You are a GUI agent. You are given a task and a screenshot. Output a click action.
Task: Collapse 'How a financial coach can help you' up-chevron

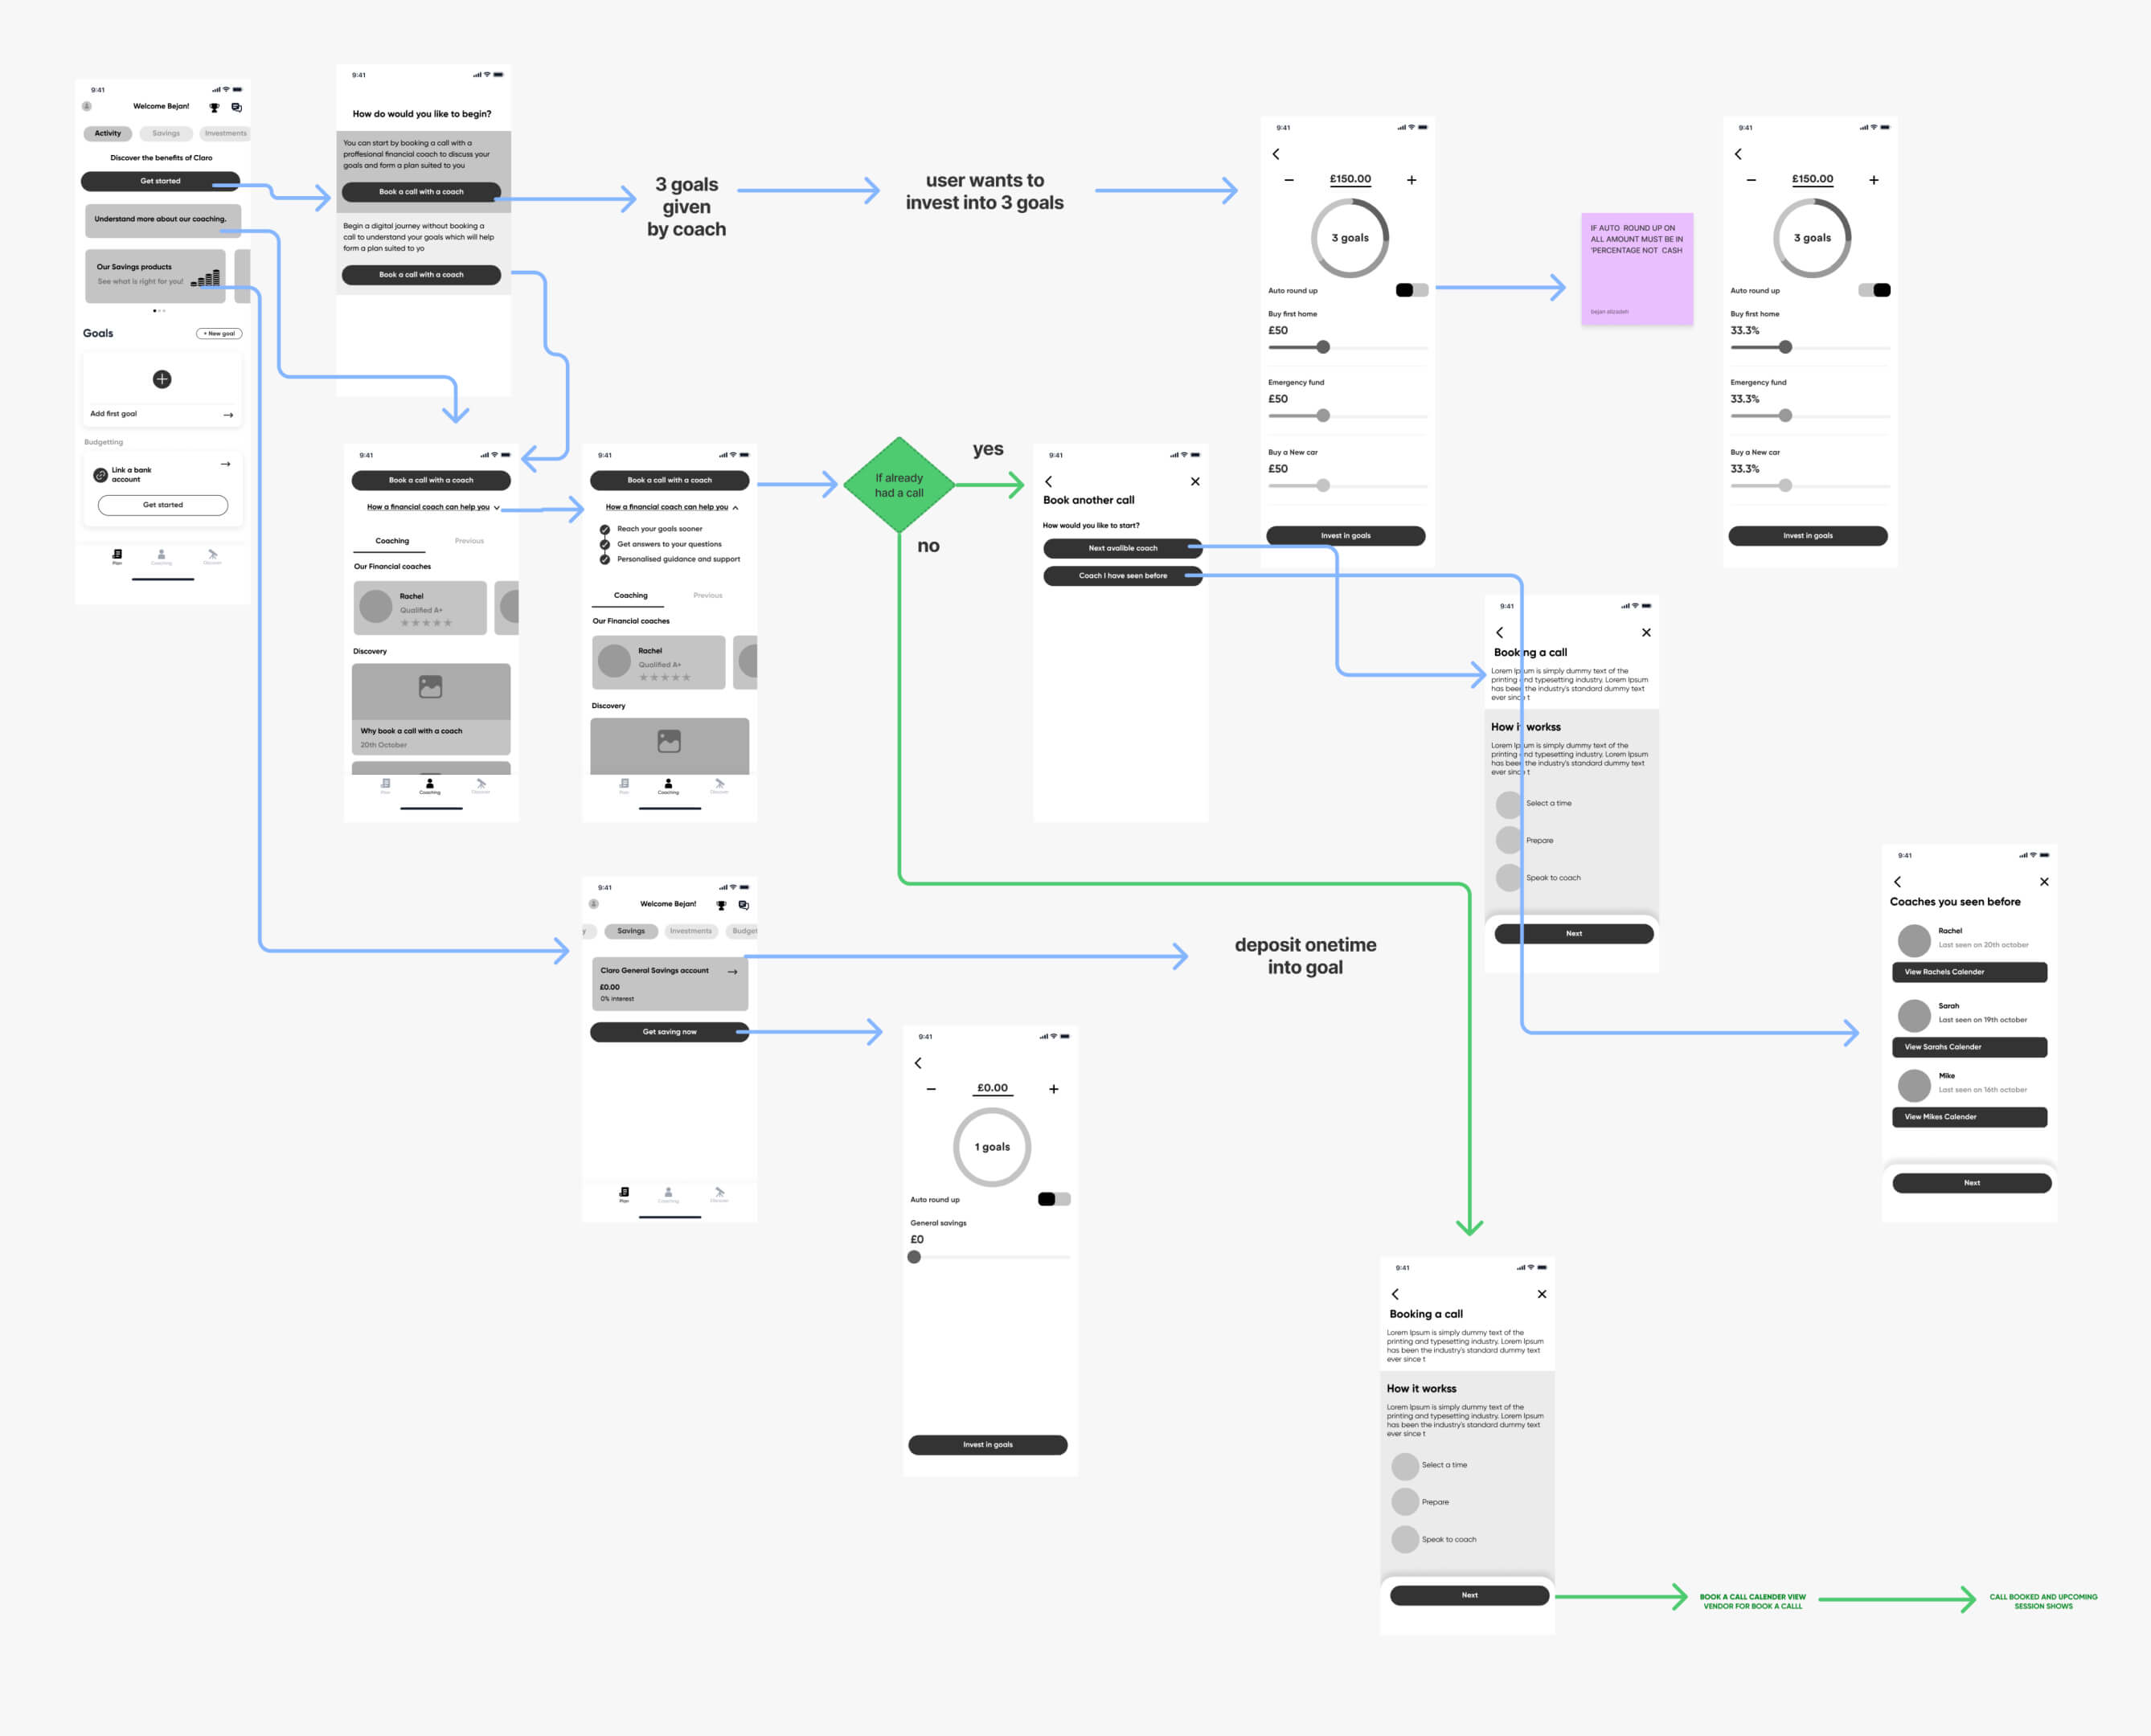click(736, 508)
